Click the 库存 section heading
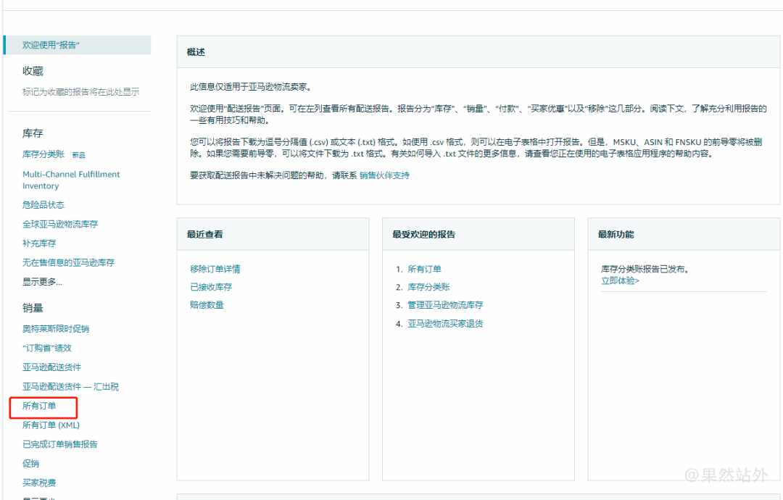Viewport: 783px width, 500px height. pyautogui.click(x=33, y=133)
